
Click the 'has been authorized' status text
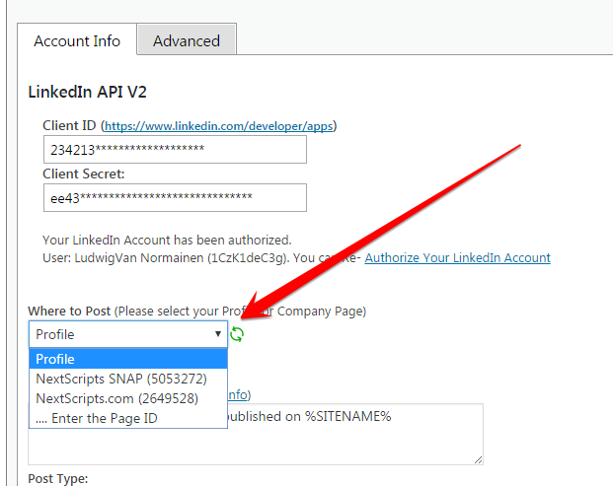click(167, 241)
